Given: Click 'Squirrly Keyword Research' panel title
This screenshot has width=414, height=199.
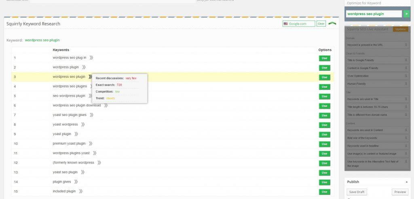Looking at the screenshot, I should pos(33,24).
